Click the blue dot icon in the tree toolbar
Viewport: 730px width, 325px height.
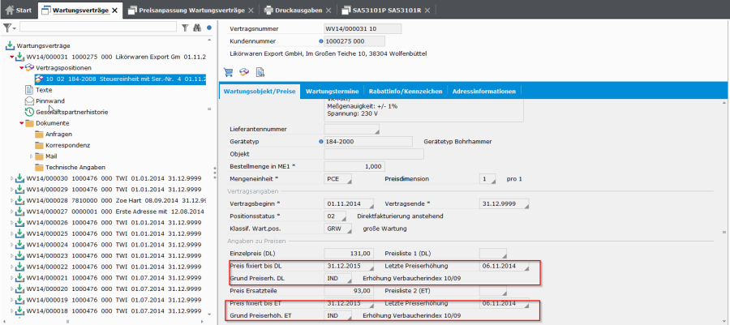[209, 28]
